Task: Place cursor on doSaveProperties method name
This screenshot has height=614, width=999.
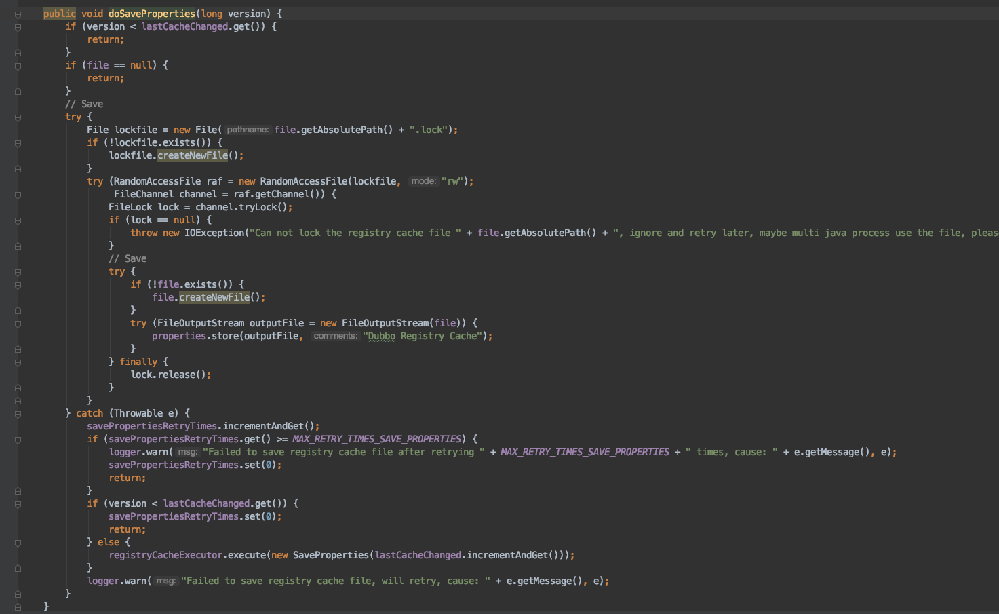Action: [x=151, y=14]
